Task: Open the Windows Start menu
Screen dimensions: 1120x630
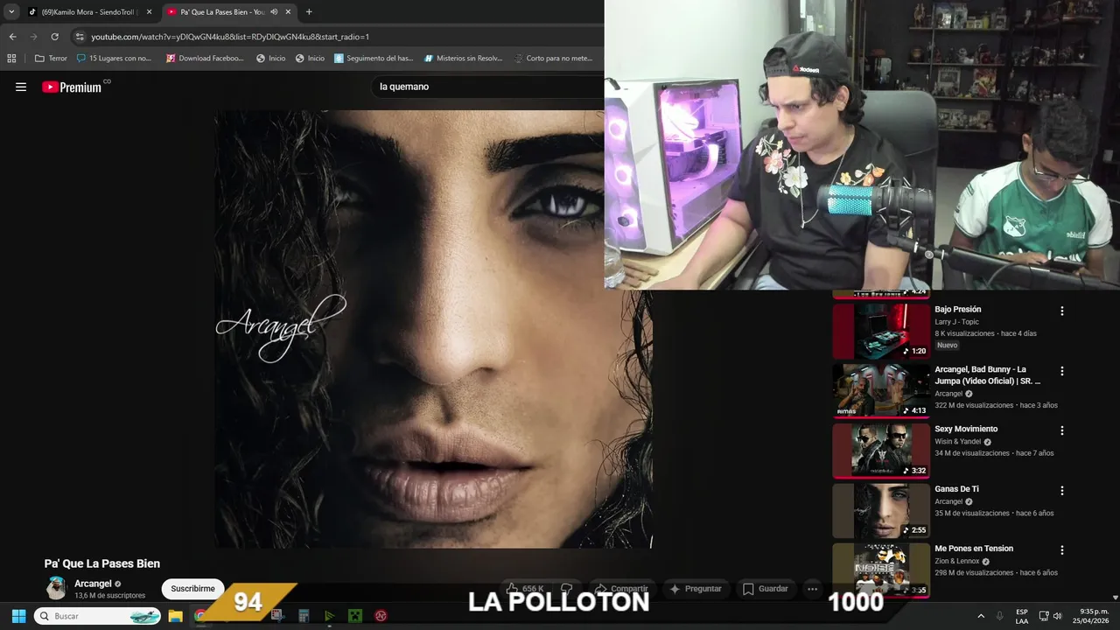Action: 18,616
